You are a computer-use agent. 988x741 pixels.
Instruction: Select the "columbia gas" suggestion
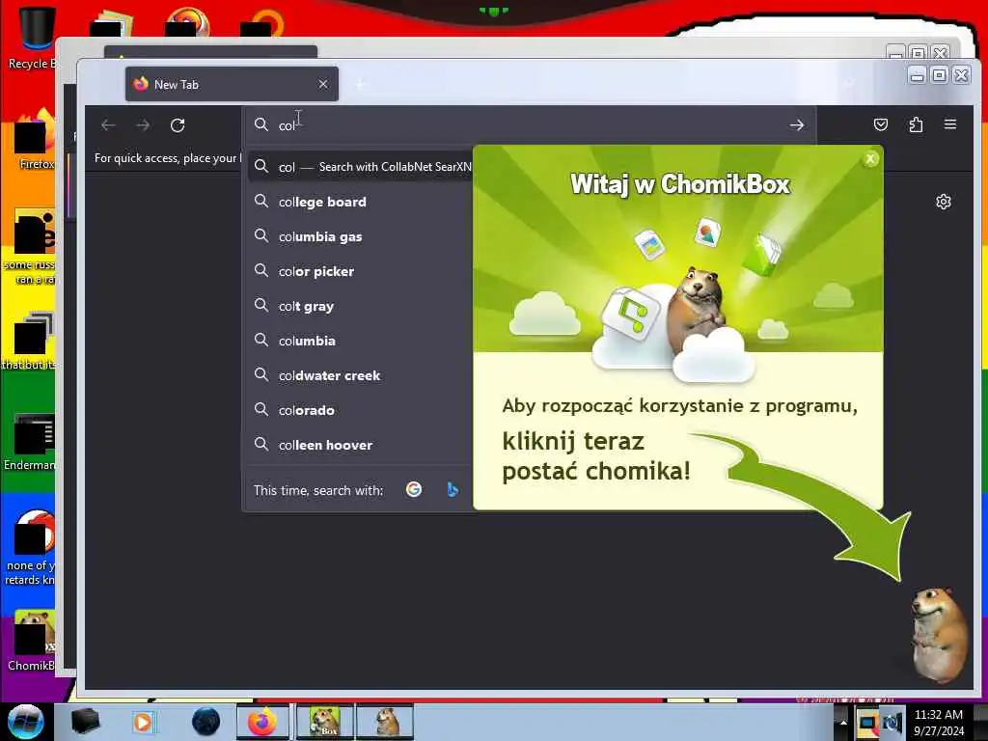pyautogui.click(x=357, y=236)
